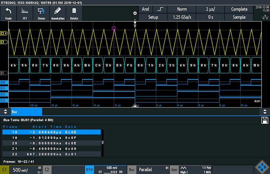Open the trigger Setup button
270x174 pixels.
(153, 17)
